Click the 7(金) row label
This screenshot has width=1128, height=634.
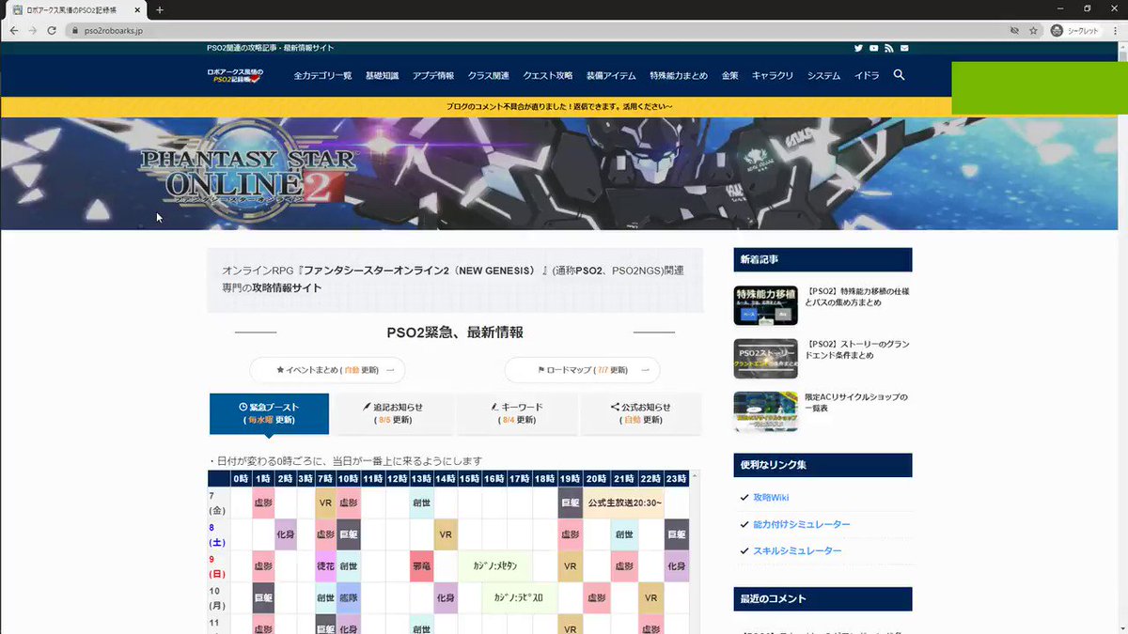point(217,503)
